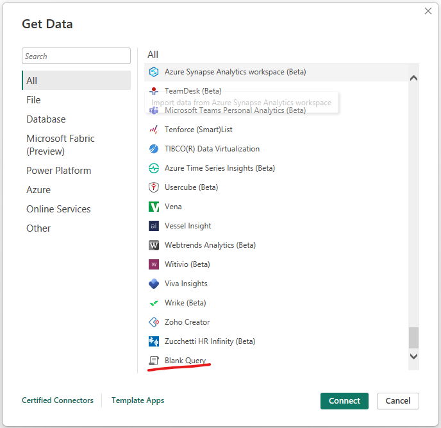This screenshot has height=428, width=441.
Task: Click the Zucchetti HR Infinity icon
Action: 154,341
